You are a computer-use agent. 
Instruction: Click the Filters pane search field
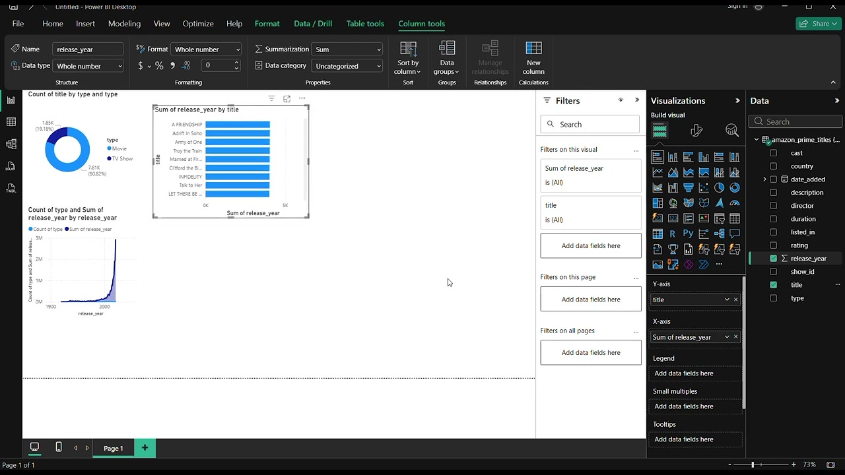click(590, 124)
